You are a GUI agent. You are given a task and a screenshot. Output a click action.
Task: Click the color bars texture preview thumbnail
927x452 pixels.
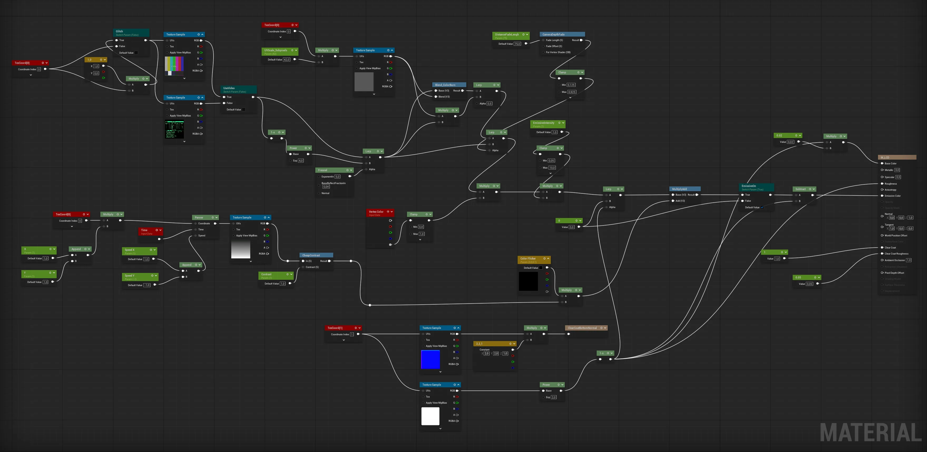174,66
